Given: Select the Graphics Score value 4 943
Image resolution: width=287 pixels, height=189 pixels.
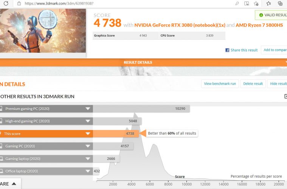Looking at the screenshot, I should 143,36.
